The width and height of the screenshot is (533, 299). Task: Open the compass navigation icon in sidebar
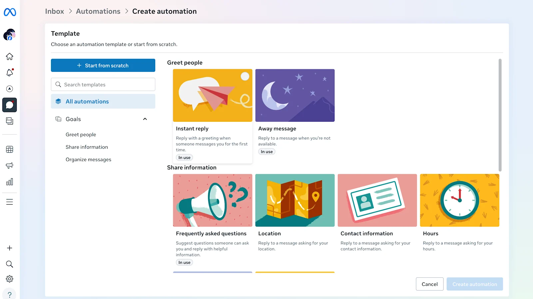click(x=10, y=89)
